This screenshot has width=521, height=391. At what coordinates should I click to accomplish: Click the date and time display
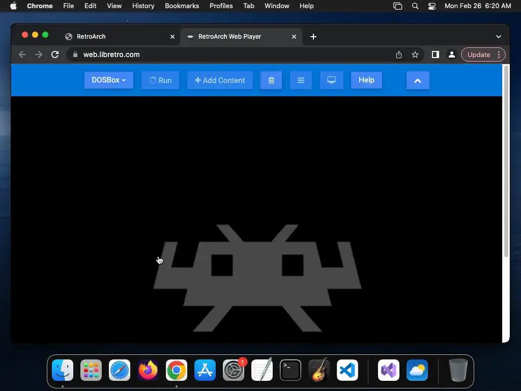[x=478, y=6]
